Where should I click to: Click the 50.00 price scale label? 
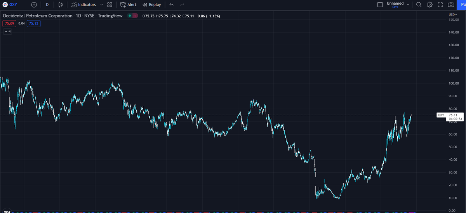tap(453, 147)
